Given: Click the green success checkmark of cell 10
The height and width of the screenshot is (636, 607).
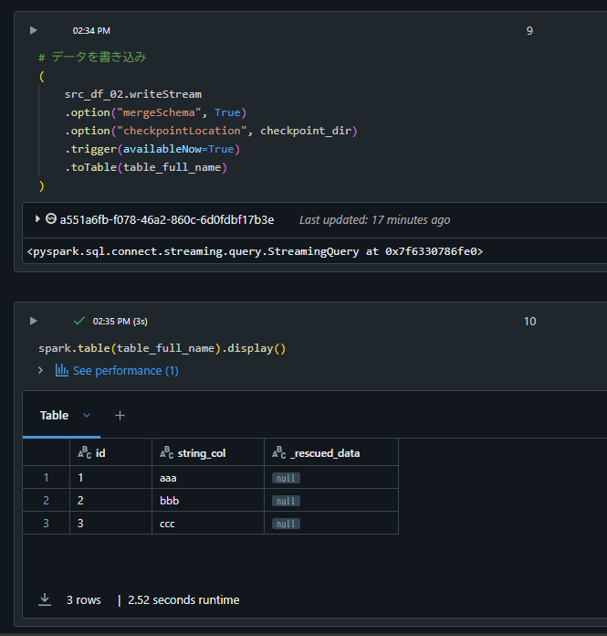Looking at the screenshot, I should coord(79,321).
